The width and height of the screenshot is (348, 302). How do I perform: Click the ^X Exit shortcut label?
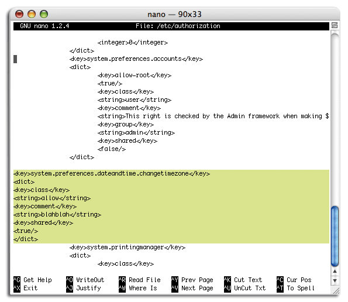pos(26,288)
